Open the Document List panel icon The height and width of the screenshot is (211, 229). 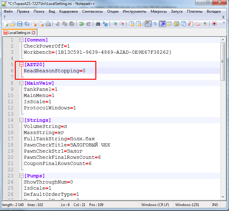184,24
